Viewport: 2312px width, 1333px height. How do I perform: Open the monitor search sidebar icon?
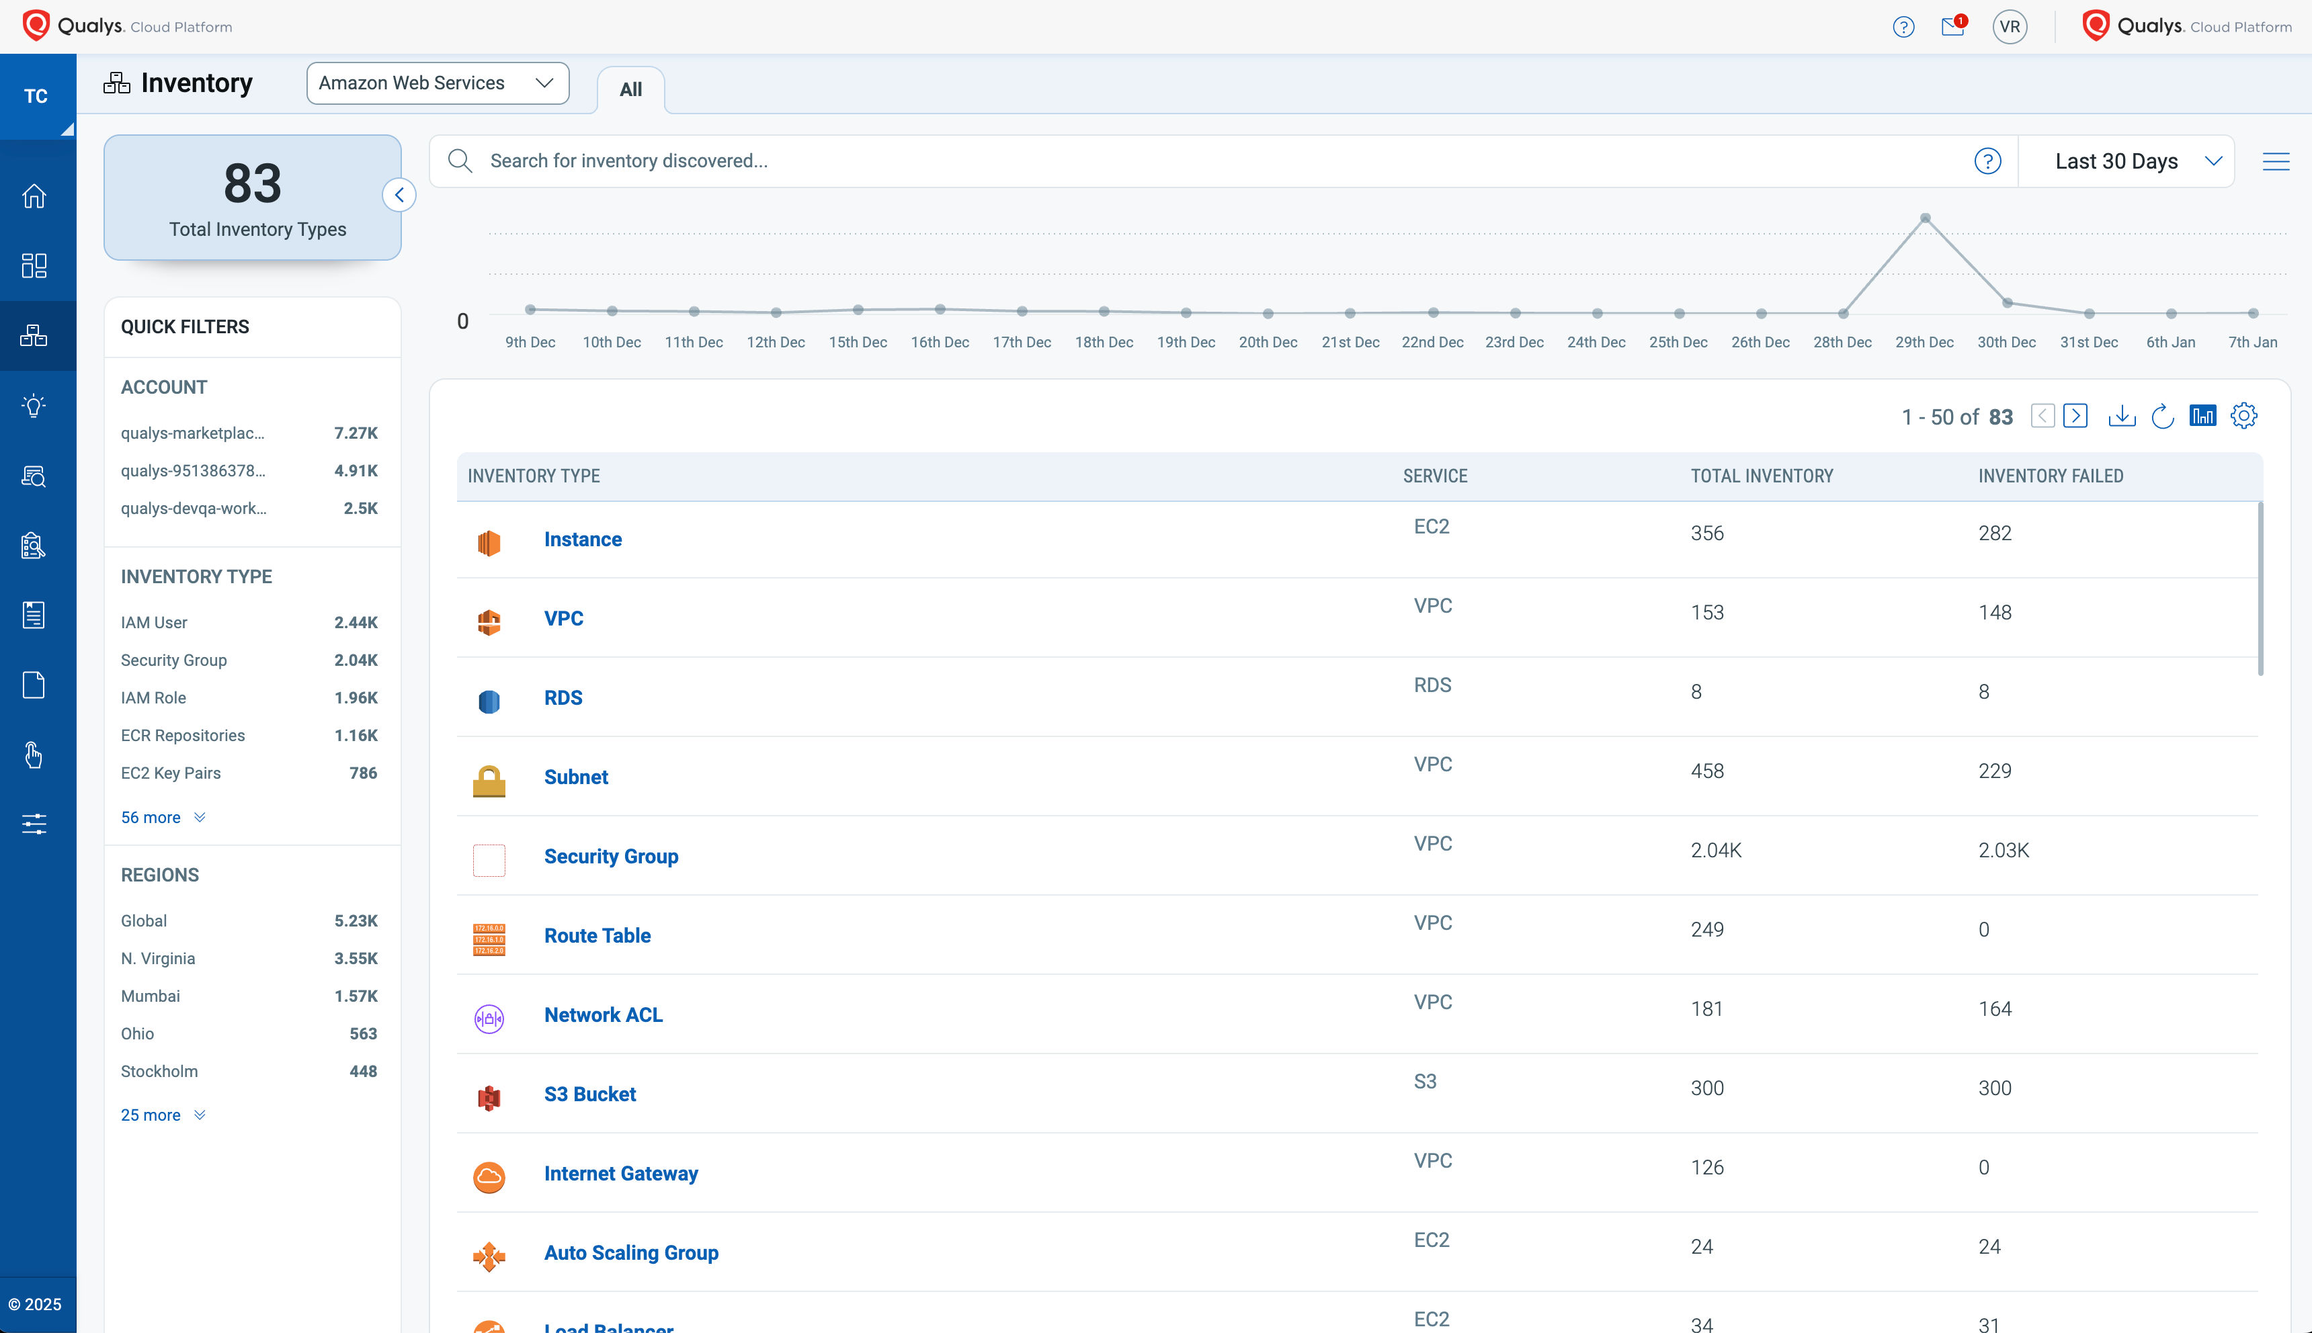(34, 476)
